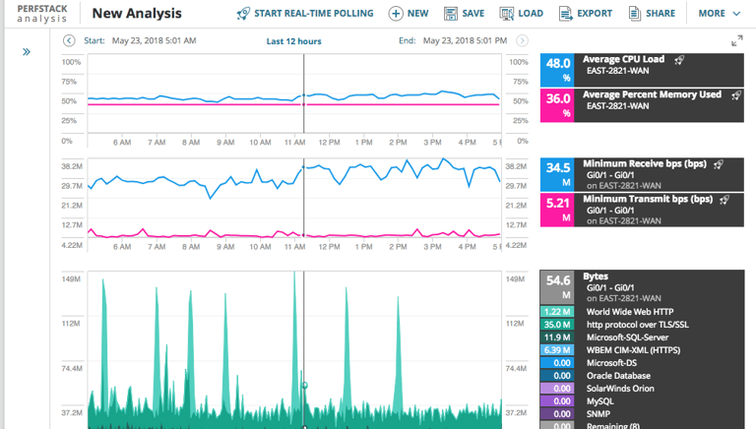Screen dimensions: 756x429
Task: Click the EXPORT document icon
Action: point(566,14)
